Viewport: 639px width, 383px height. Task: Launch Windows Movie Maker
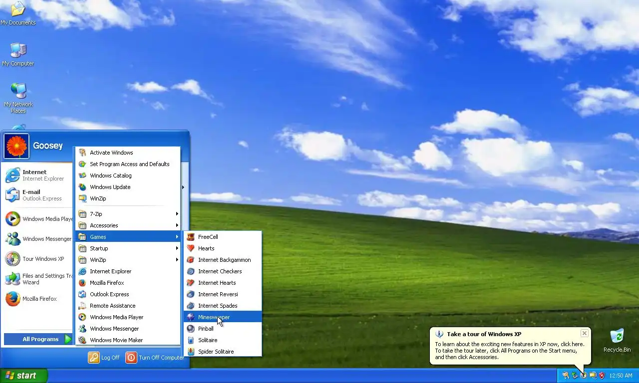pyautogui.click(x=128, y=340)
